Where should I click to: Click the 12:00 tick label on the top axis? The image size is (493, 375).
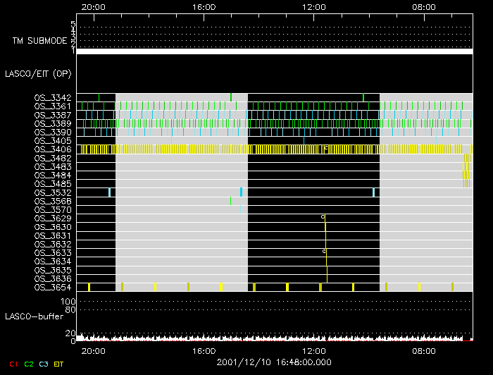(313, 6)
